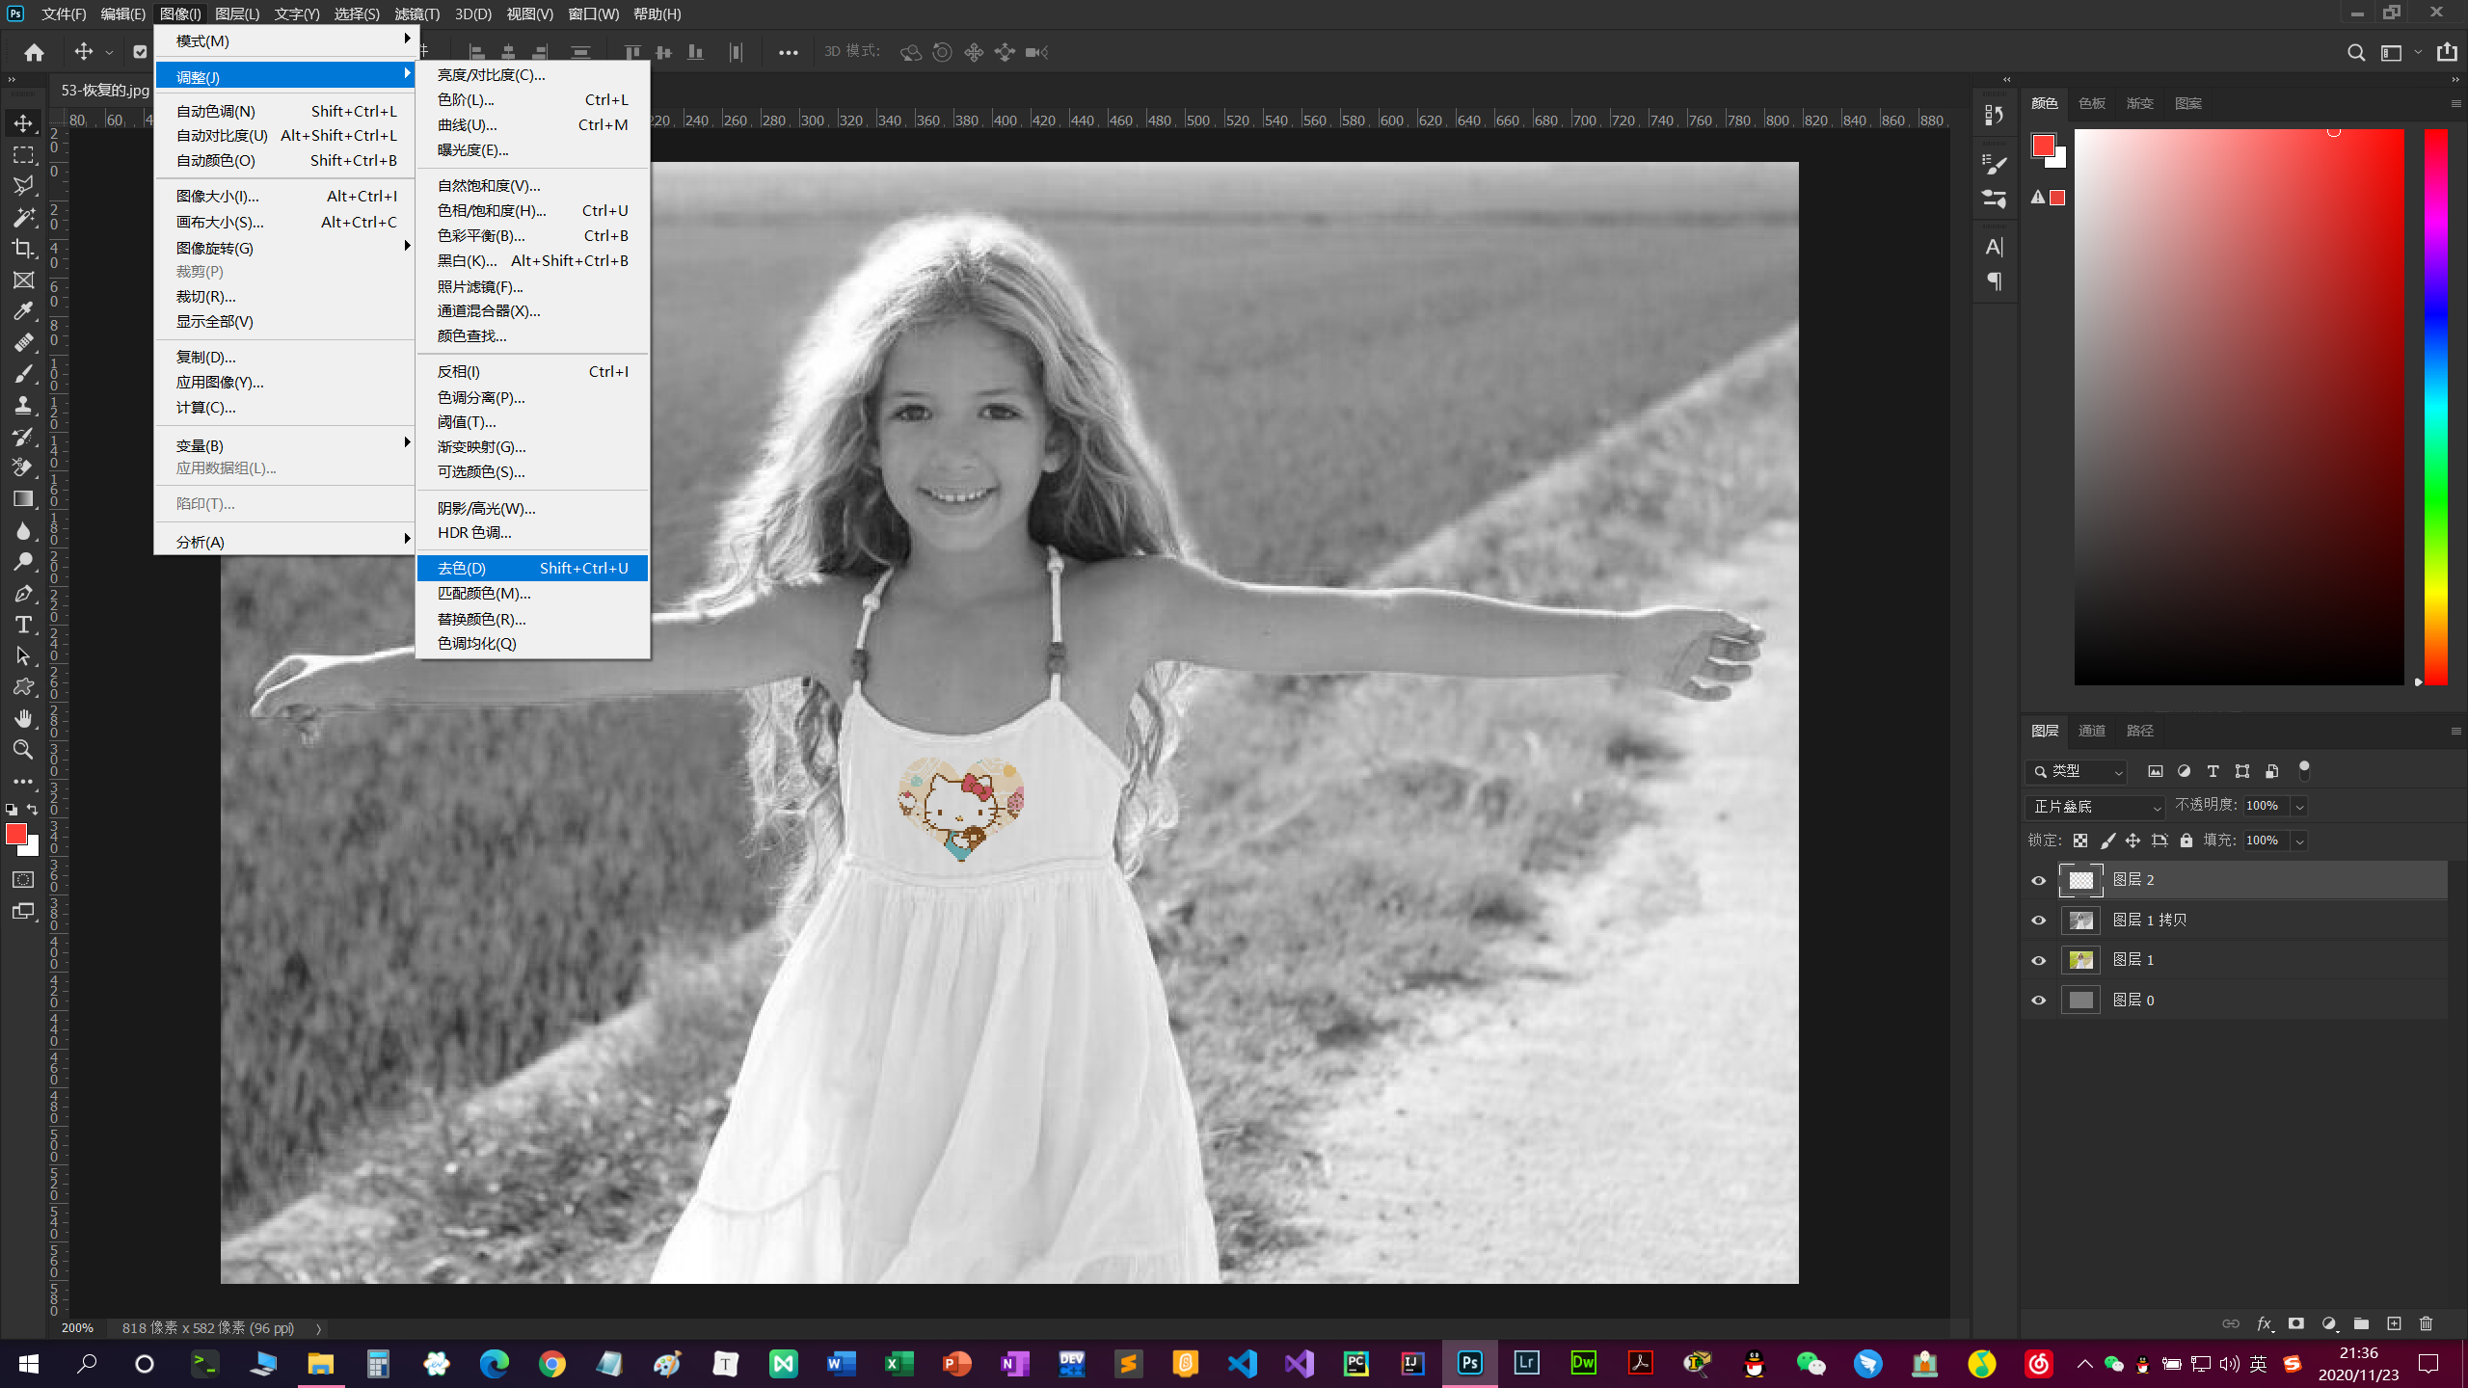The width and height of the screenshot is (2468, 1388).
Task: Select the Blur tool
Action: [x=23, y=531]
